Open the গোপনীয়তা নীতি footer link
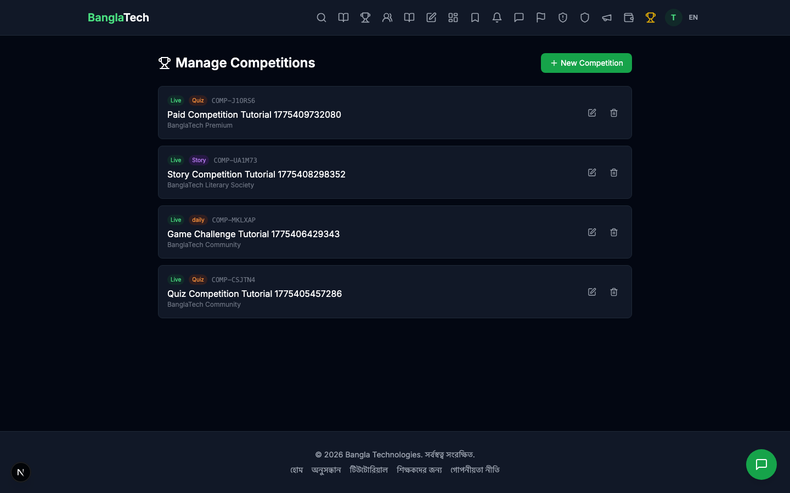 click(475, 470)
